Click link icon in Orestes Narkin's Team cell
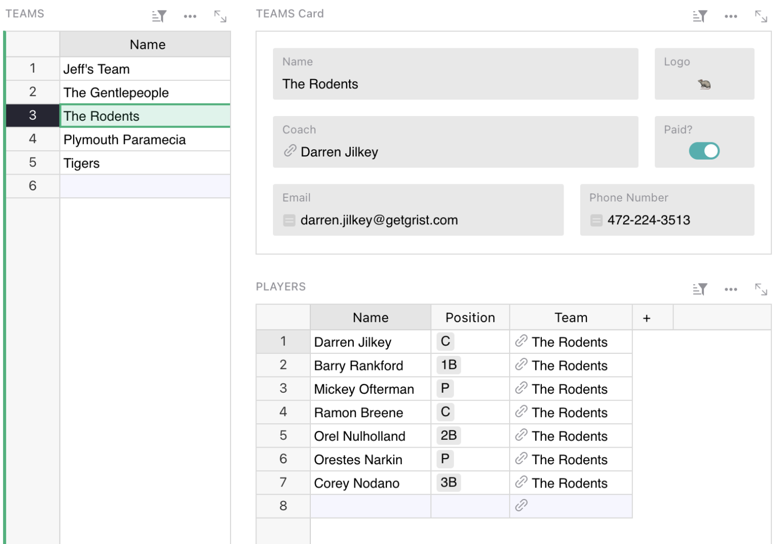The image size is (777, 544). point(521,459)
